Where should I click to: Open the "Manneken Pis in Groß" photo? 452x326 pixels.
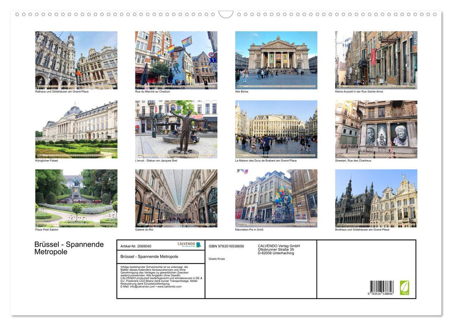[x=276, y=198]
